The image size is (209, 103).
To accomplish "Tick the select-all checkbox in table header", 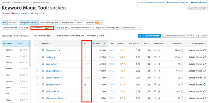I will click(37, 43).
